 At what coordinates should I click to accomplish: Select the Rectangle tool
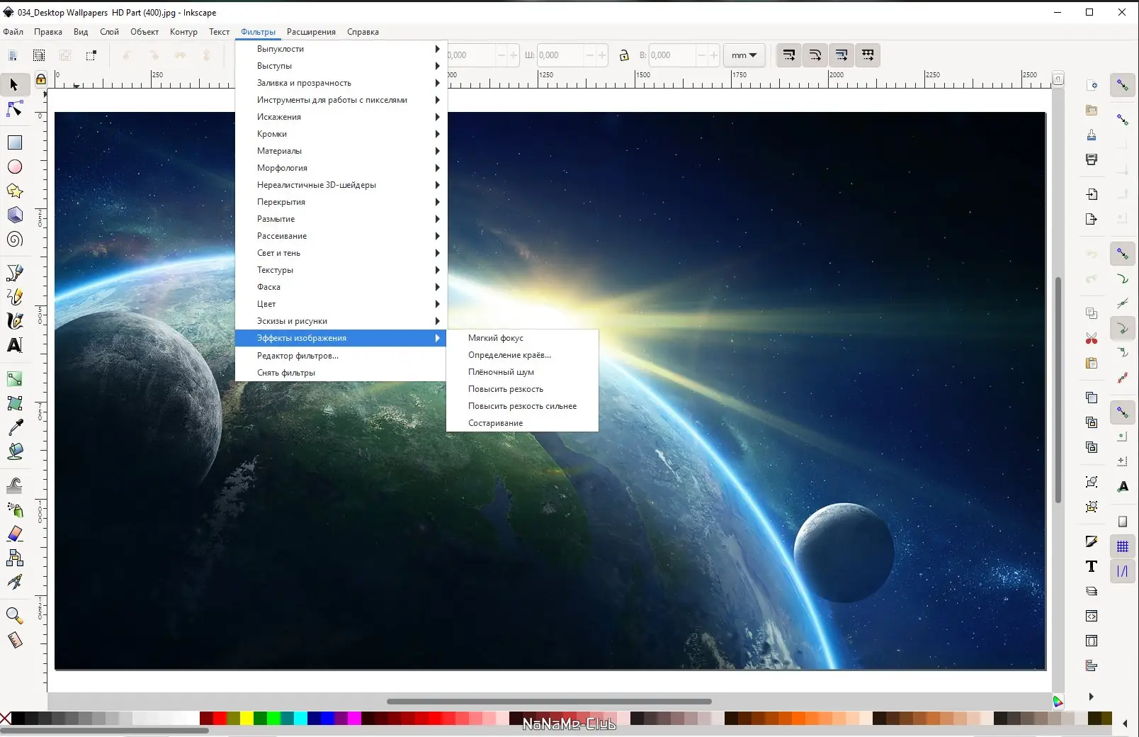coord(14,142)
